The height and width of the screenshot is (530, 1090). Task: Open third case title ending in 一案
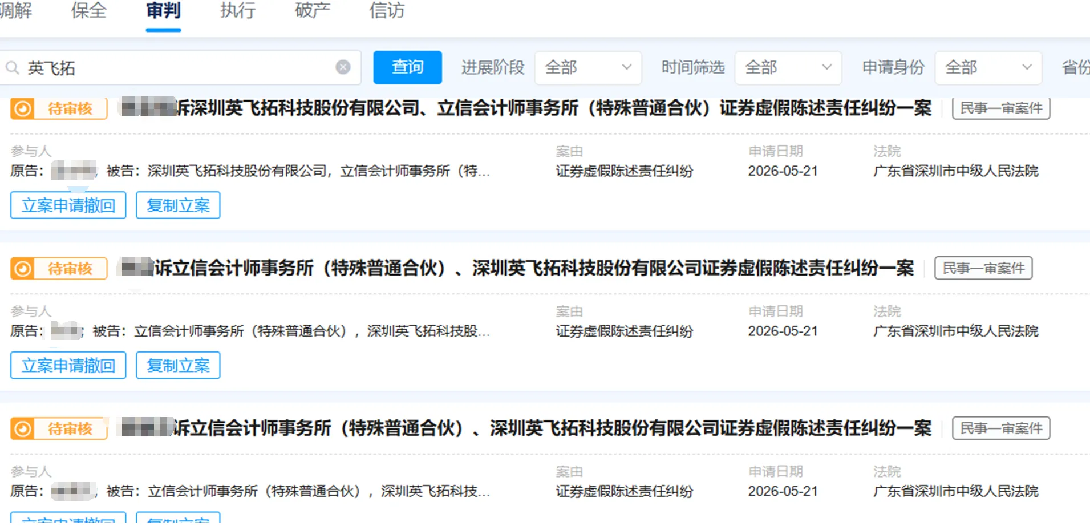pos(552,428)
